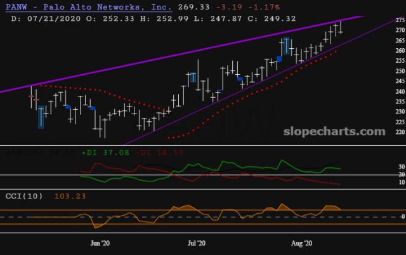
Task: Click the Jul '20 date axis label
Action: (197, 243)
